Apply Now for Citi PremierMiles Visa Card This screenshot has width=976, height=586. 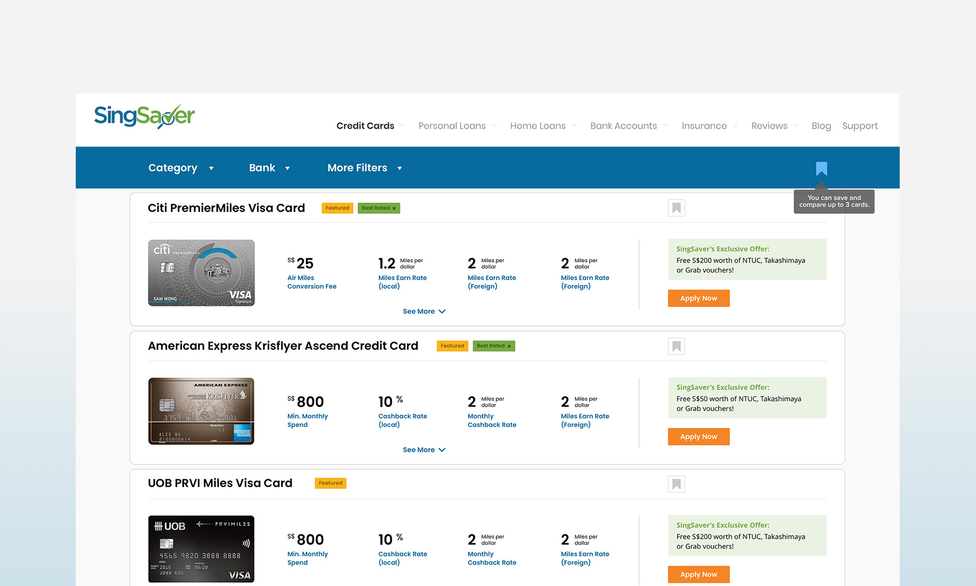tap(698, 298)
